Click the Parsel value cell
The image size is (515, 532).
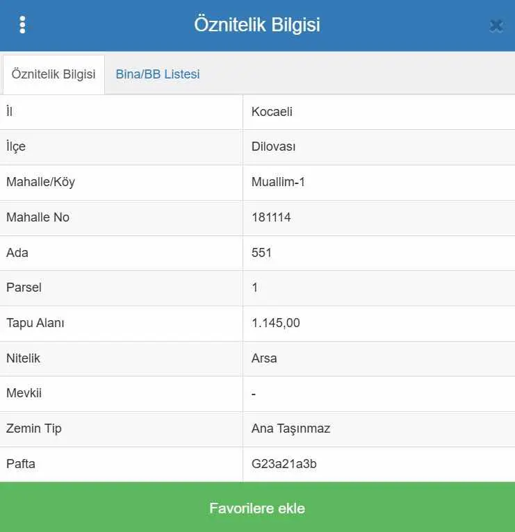tap(379, 288)
